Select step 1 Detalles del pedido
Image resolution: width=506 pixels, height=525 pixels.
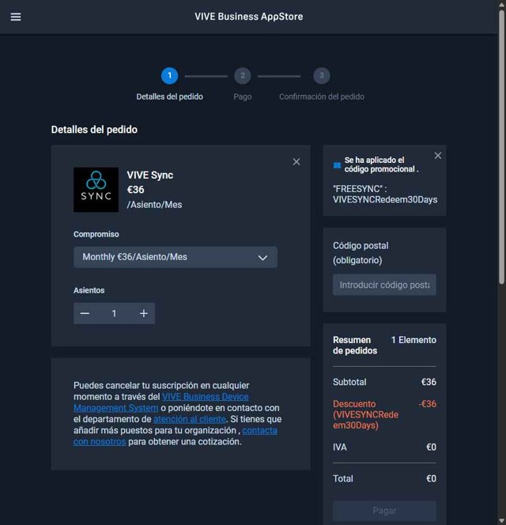(x=169, y=76)
